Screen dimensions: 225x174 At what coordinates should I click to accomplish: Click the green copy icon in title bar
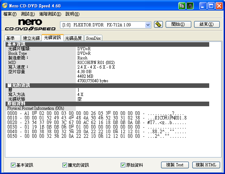(x=182, y=6)
